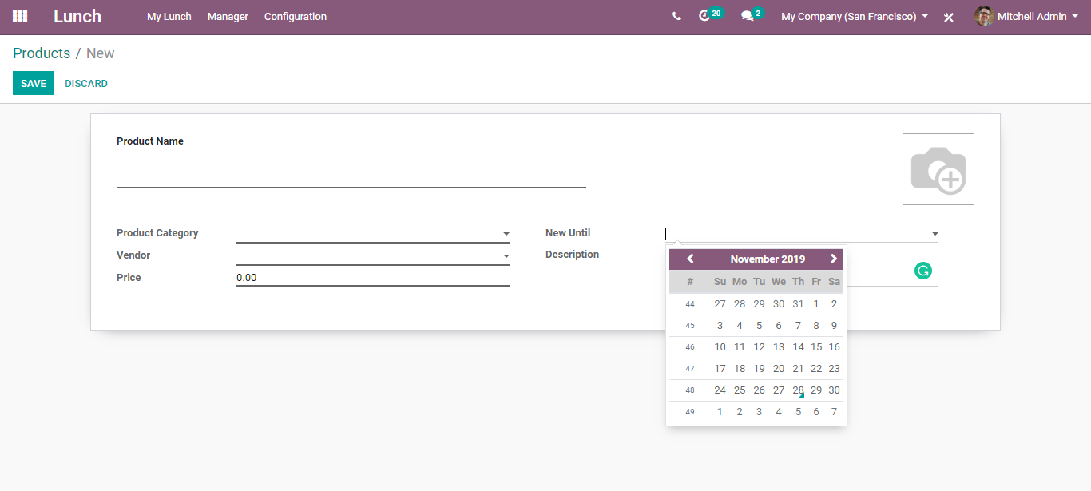Click November 2019 month title in calendar
This screenshot has height=491, width=1091.
pyautogui.click(x=768, y=259)
